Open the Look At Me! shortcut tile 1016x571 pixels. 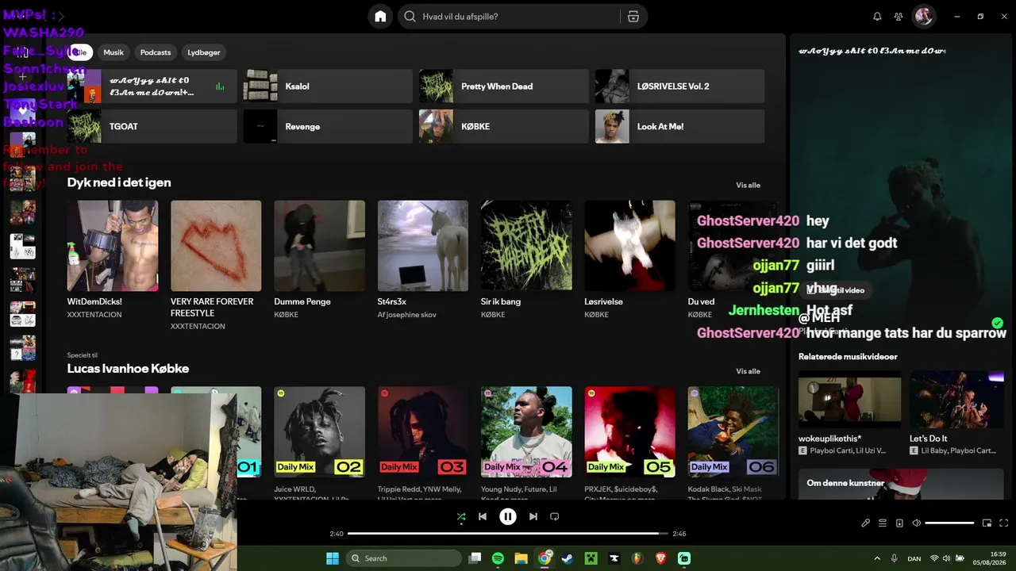pyautogui.click(x=680, y=126)
